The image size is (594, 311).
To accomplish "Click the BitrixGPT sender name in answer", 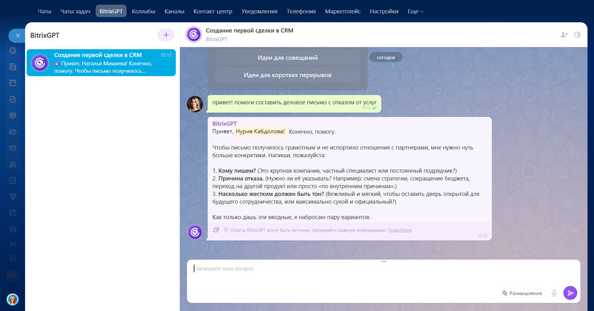I will (224, 123).
